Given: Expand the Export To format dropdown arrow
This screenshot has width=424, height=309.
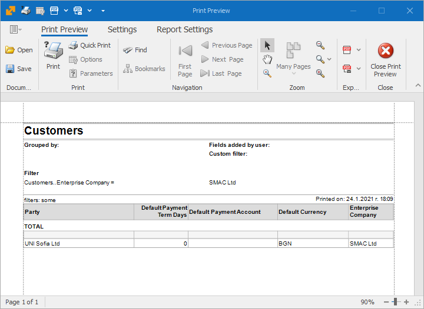Looking at the screenshot, I should click(359, 50).
